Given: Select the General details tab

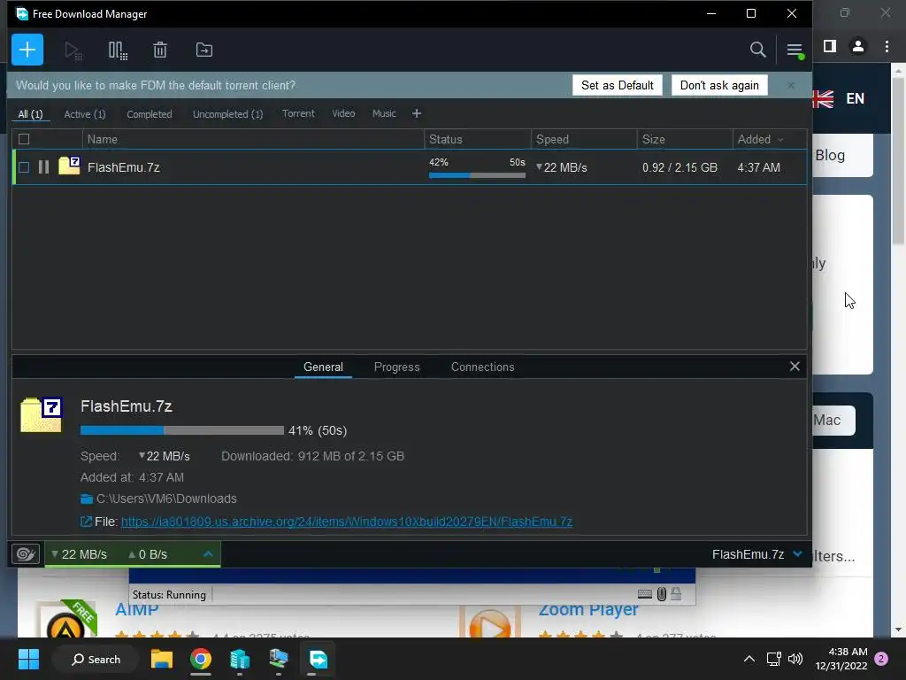Looking at the screenshot, I should [323, 367].
